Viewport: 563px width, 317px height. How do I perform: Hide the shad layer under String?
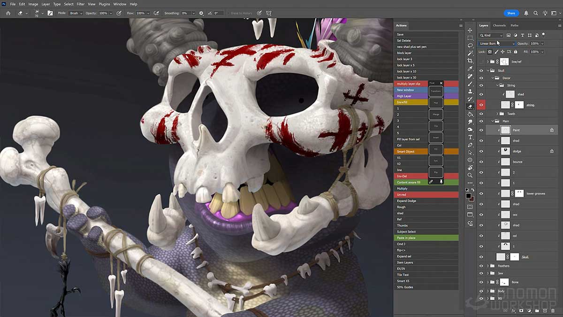pos(481,94)
